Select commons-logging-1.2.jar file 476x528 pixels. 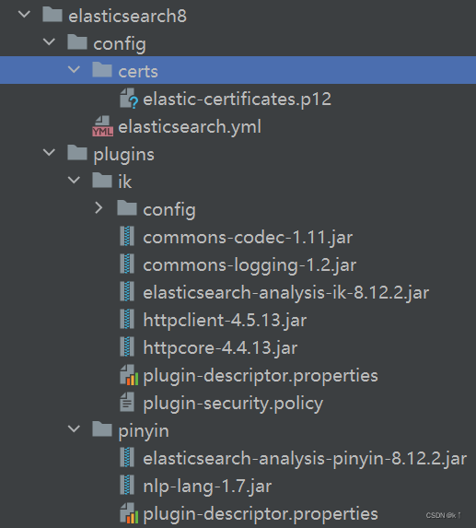click(x=250, y=265)
